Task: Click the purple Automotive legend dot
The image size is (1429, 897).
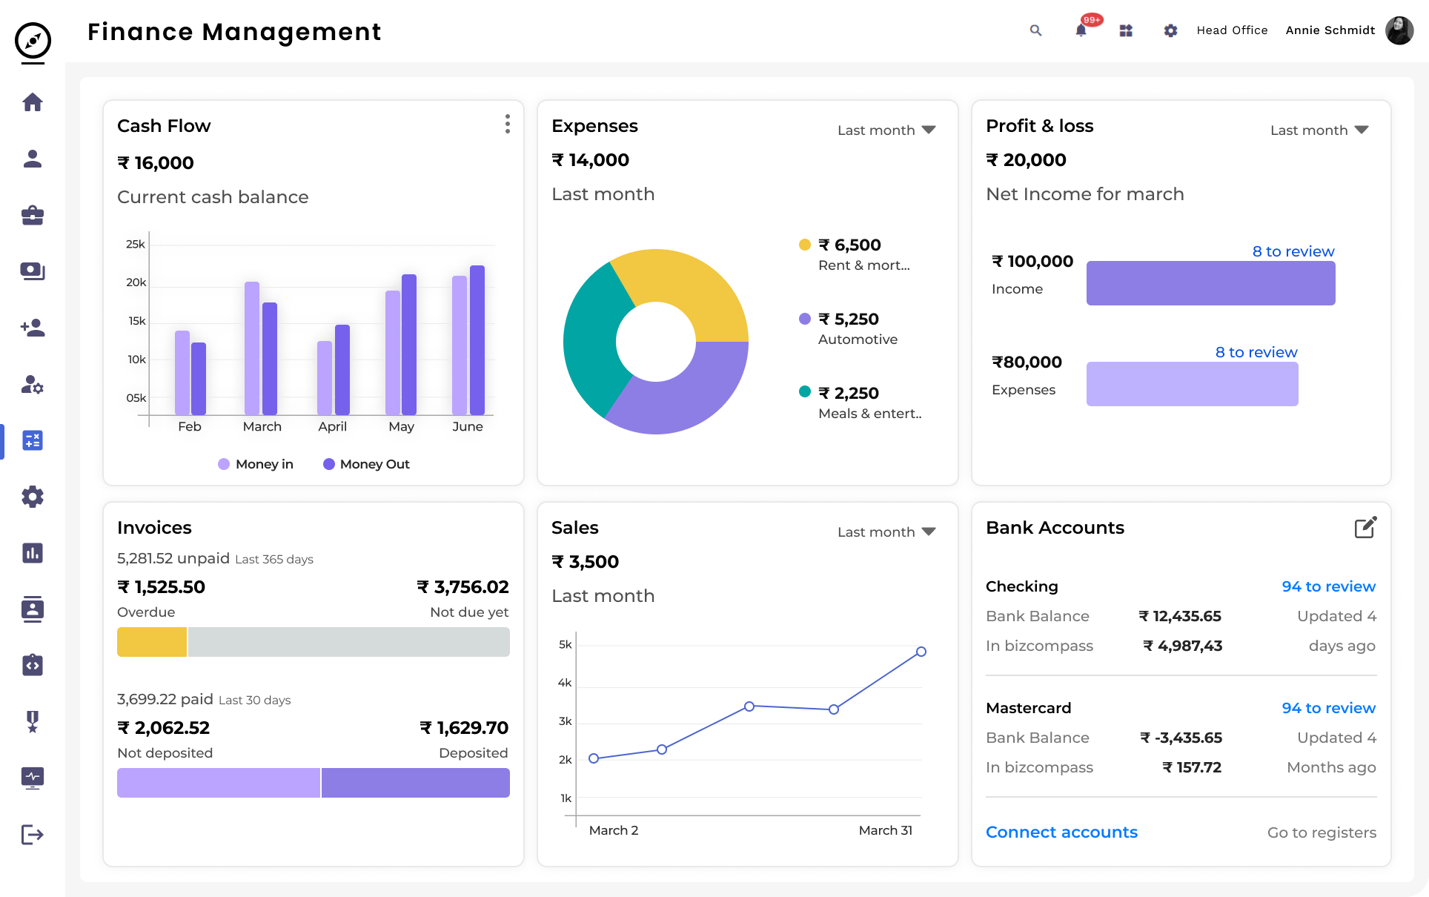Action: pos(805,319)
